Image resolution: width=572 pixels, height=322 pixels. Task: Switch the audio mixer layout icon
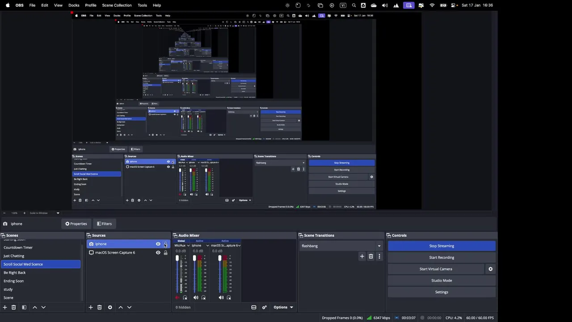tap(254, 307)
